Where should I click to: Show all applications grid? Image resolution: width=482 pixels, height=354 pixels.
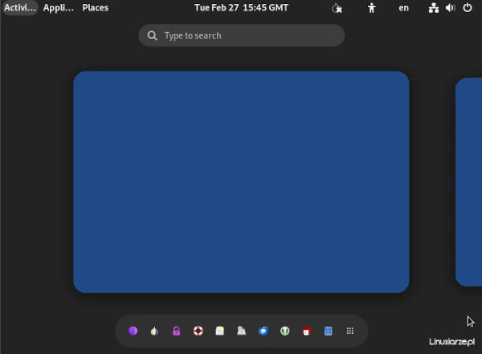[x=349, y=331]
